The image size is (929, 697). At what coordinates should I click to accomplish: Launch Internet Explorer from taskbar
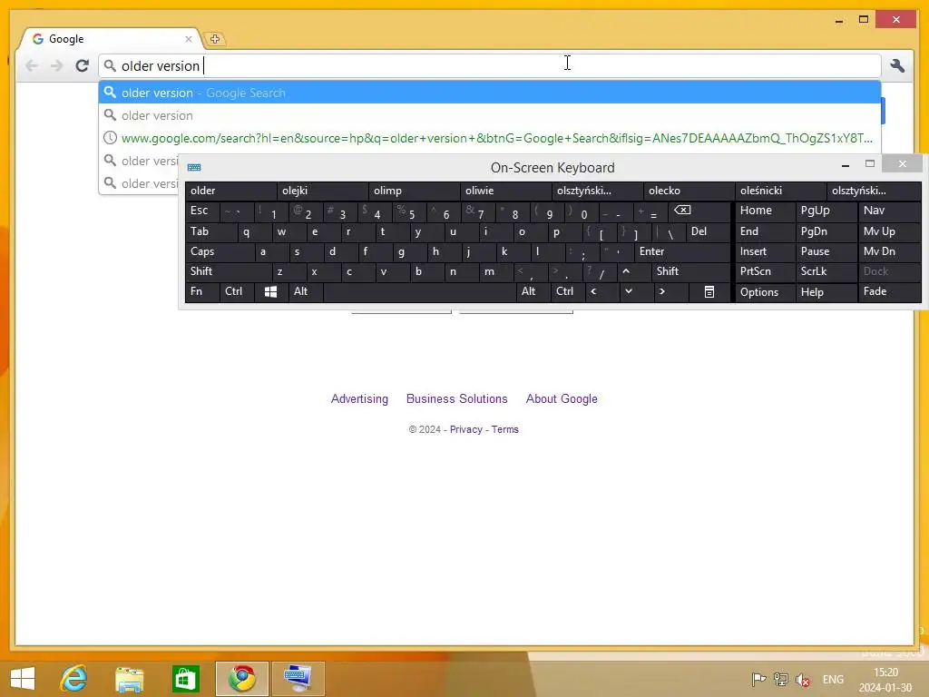coord(74,679)
